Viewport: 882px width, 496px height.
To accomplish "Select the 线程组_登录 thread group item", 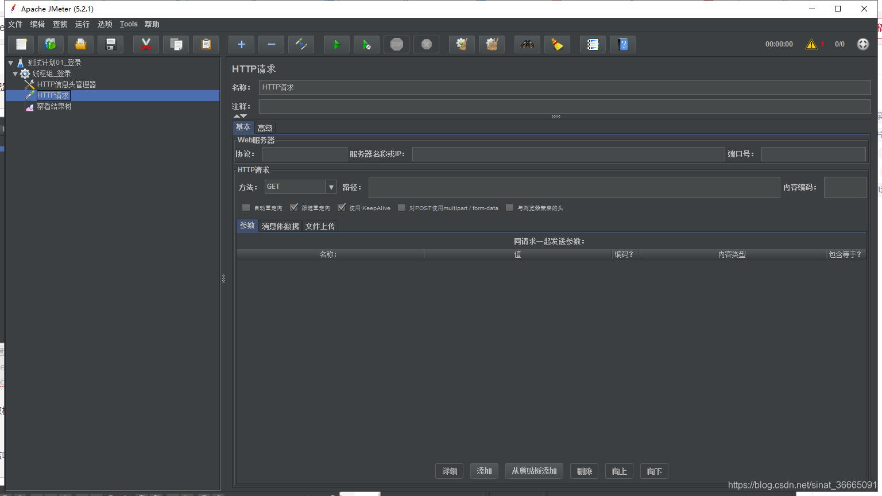I will (x=52, y=73).
